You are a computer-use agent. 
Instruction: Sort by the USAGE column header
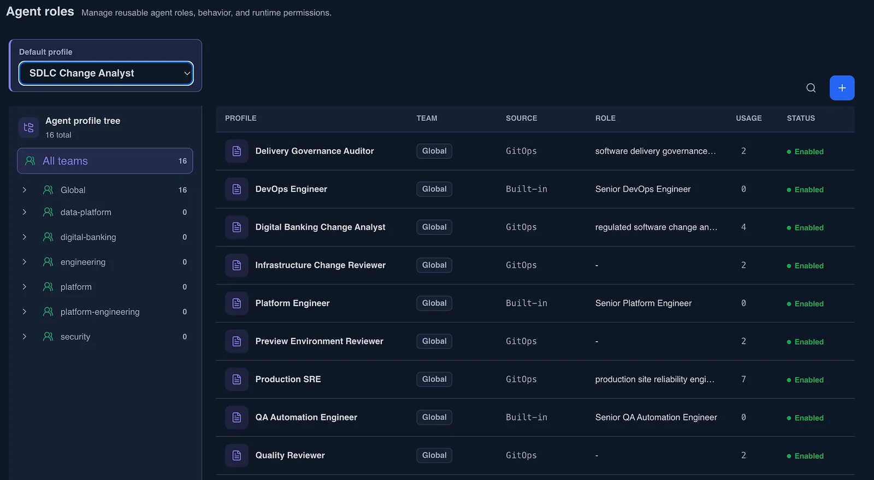(x=748, y=118)
